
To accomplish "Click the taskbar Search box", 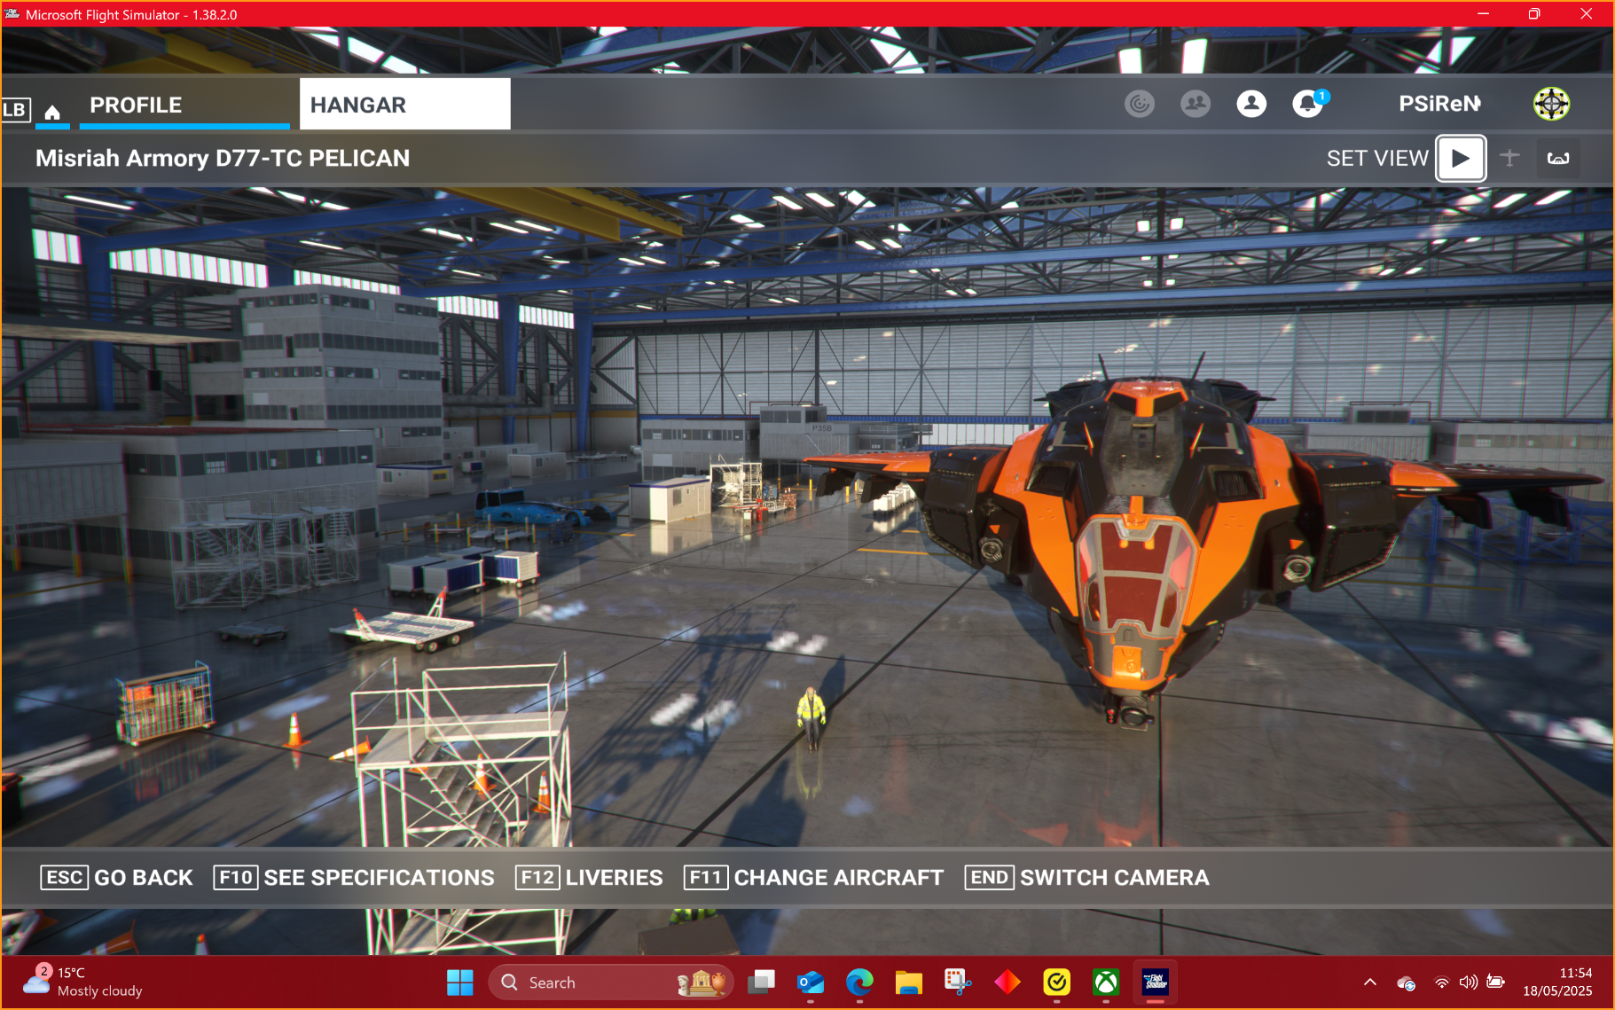I will click(610, 983).
